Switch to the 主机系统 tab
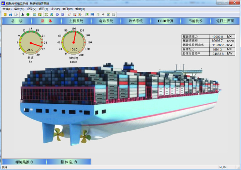The image size is (241, 170). (x=76, y=21)
